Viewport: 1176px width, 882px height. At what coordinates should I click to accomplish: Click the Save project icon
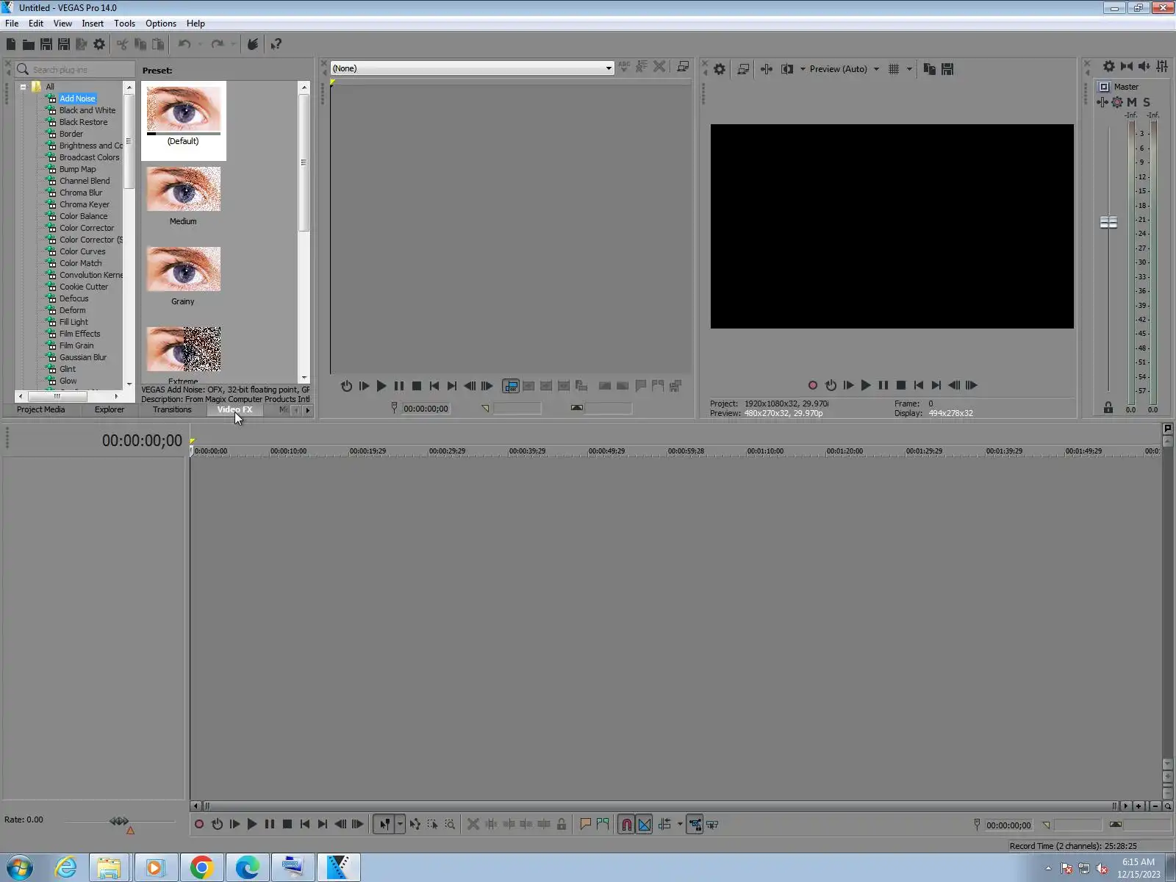pyautogui.click(x=46, y=44)
